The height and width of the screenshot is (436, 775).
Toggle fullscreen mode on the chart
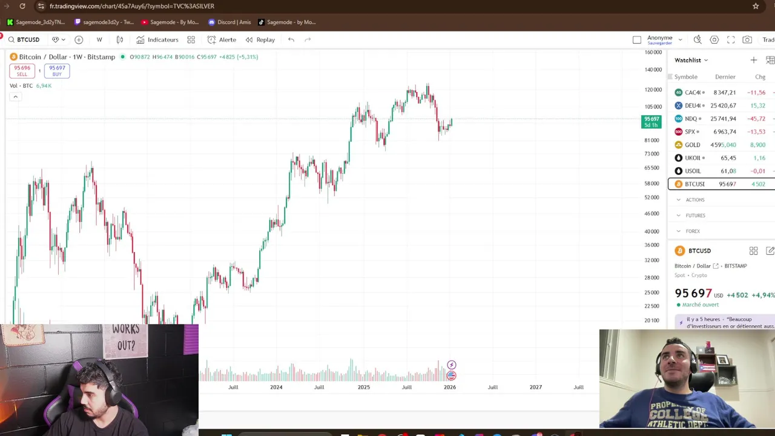[x=731, y=39]
